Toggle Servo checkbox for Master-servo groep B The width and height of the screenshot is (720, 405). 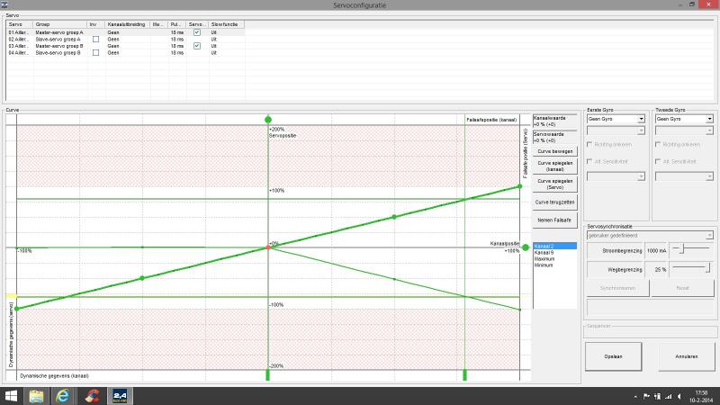197,46
